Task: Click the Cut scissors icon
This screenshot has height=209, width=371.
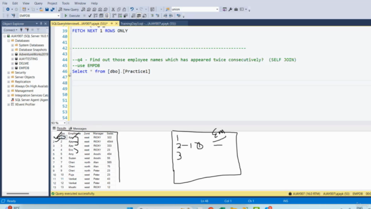Action: (113, 9)
